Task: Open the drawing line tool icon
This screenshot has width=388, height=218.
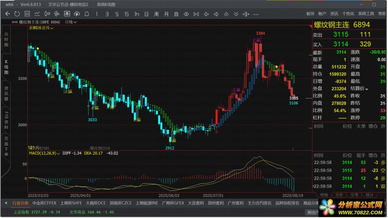Action: pos(57,14)
